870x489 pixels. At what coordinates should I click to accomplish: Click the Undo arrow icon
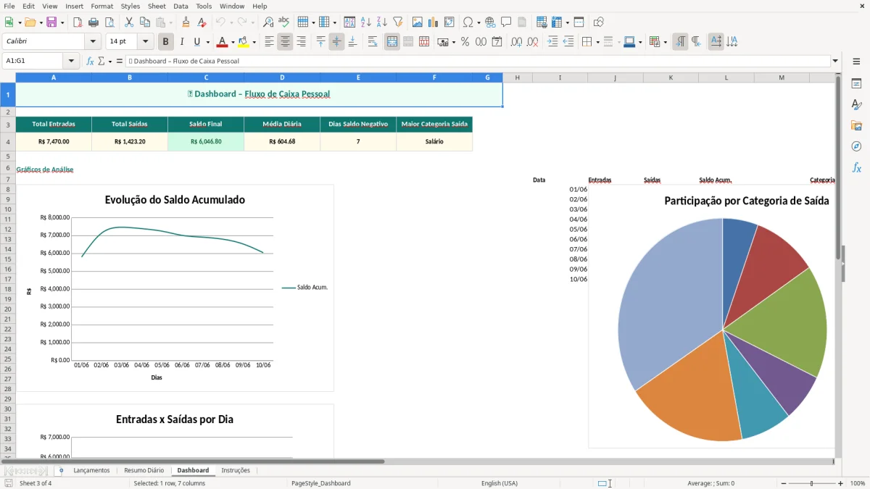[x=220, y=22]
